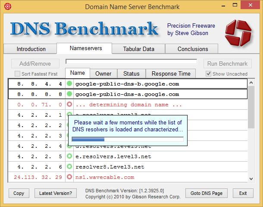
Task: Select the ns1.wavecable.com entry
Action: (105, 177)
